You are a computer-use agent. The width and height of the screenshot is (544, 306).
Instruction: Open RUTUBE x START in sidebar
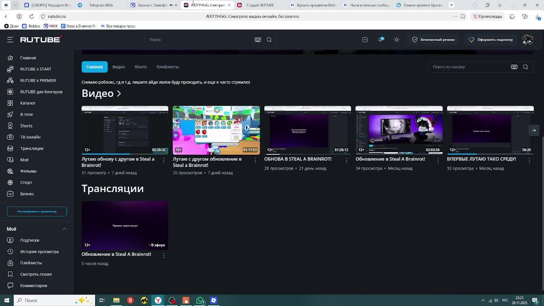pos(36,69)
